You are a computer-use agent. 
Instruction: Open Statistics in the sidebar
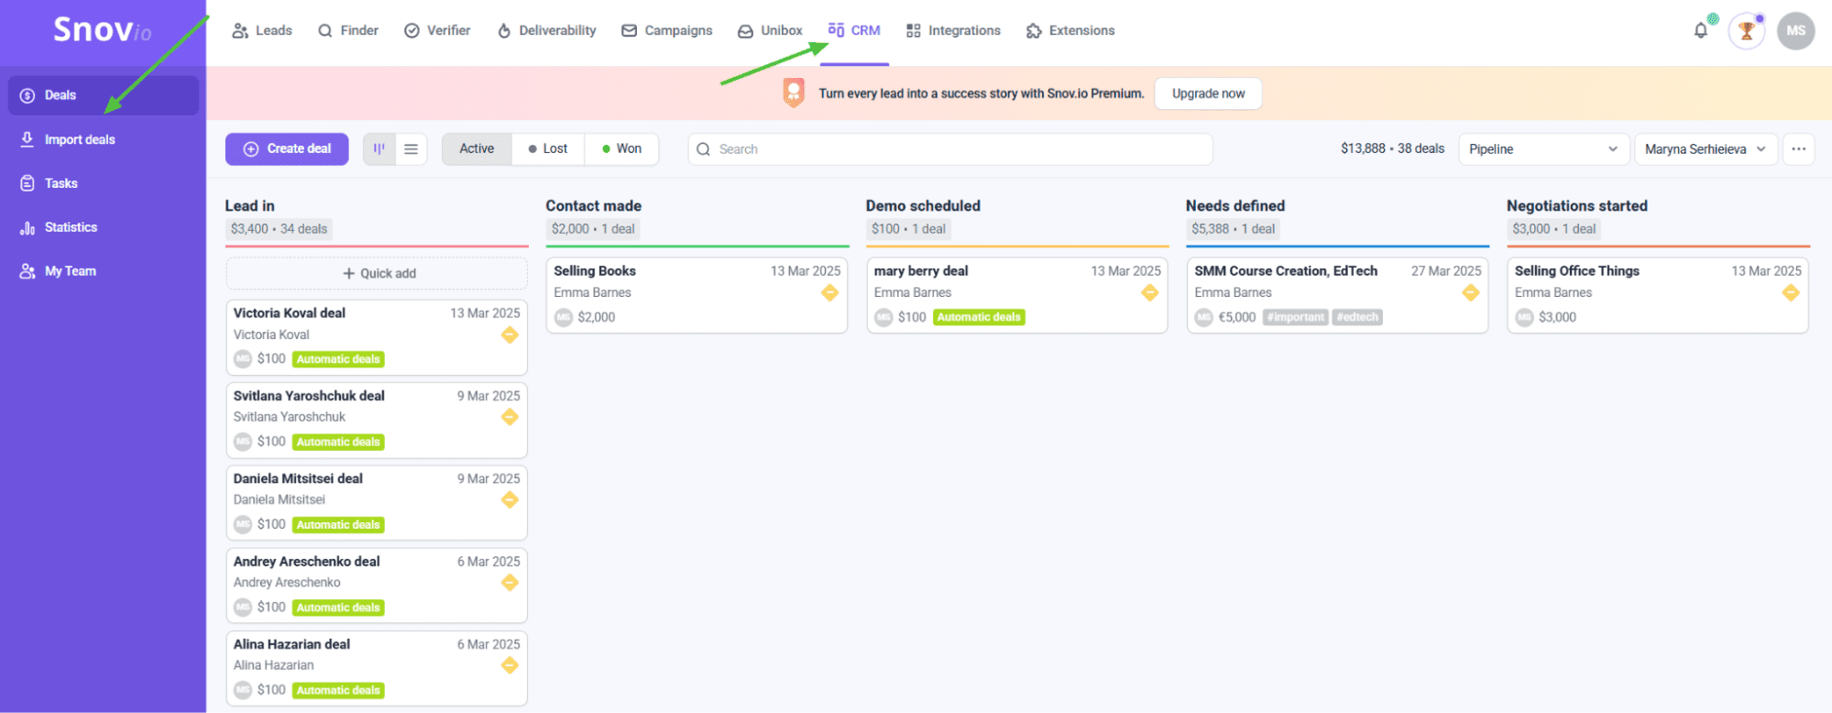tap(71, 227)
